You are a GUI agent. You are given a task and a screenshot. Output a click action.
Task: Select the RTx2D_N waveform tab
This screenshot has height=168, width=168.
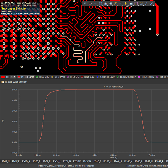(26, 161)
